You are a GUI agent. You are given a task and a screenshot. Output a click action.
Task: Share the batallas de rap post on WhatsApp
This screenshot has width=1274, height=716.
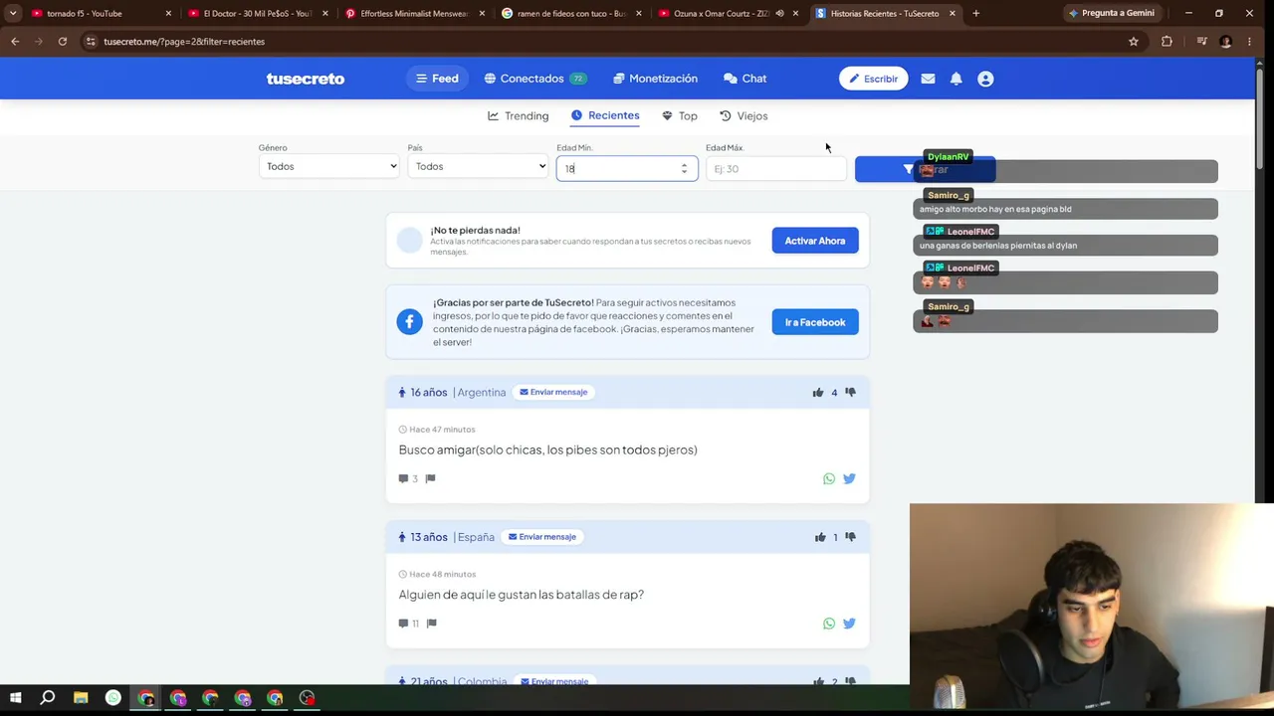pyautogui.click(x=829, y=624)
